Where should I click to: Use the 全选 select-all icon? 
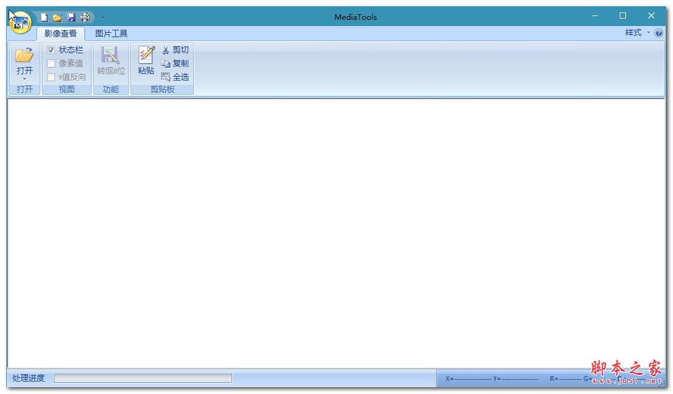click(165, 76)
